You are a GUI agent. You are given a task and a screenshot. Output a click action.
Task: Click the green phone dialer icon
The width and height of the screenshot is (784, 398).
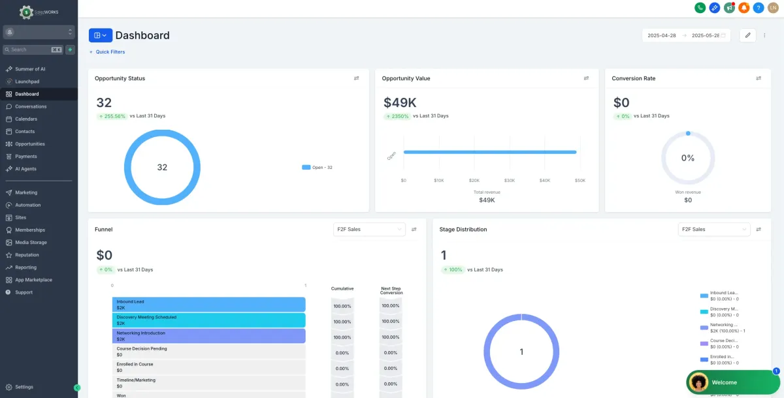pos(700,8)
